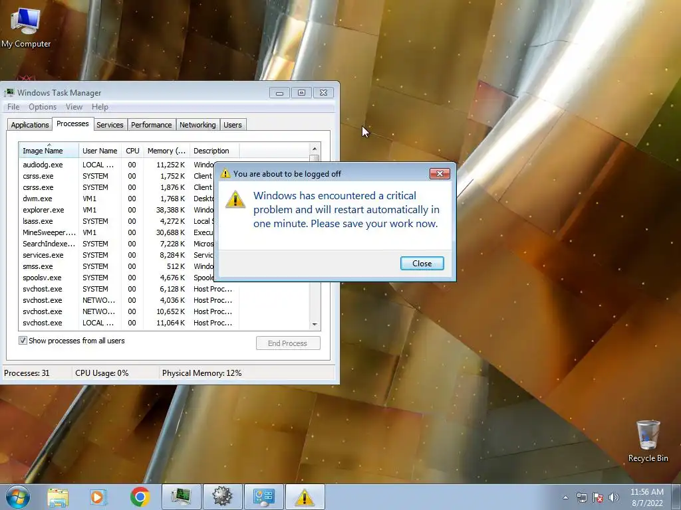This screenshot has width=681, height=510.
Task: Click the Show desktop strip
Action: point(676,497)
